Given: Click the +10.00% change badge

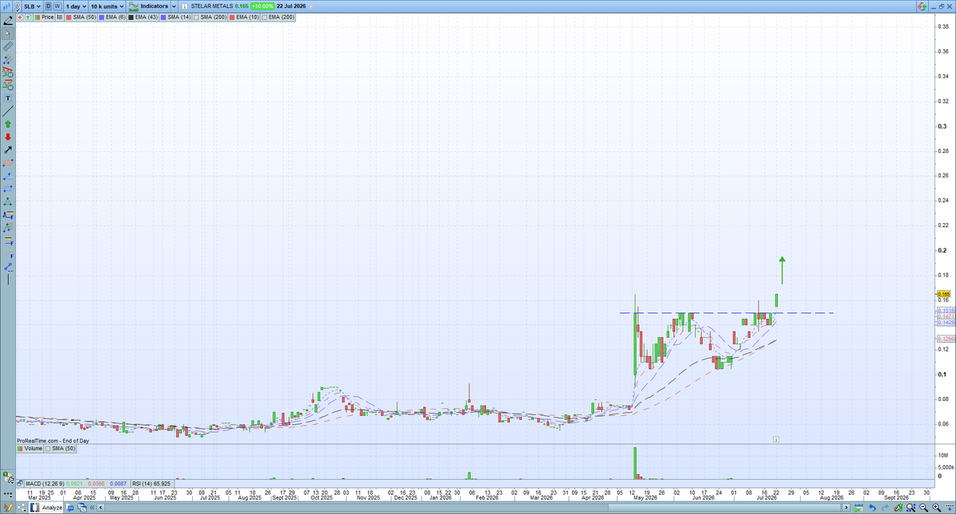Looking at the screenshot, I should [x=263, y=6].
